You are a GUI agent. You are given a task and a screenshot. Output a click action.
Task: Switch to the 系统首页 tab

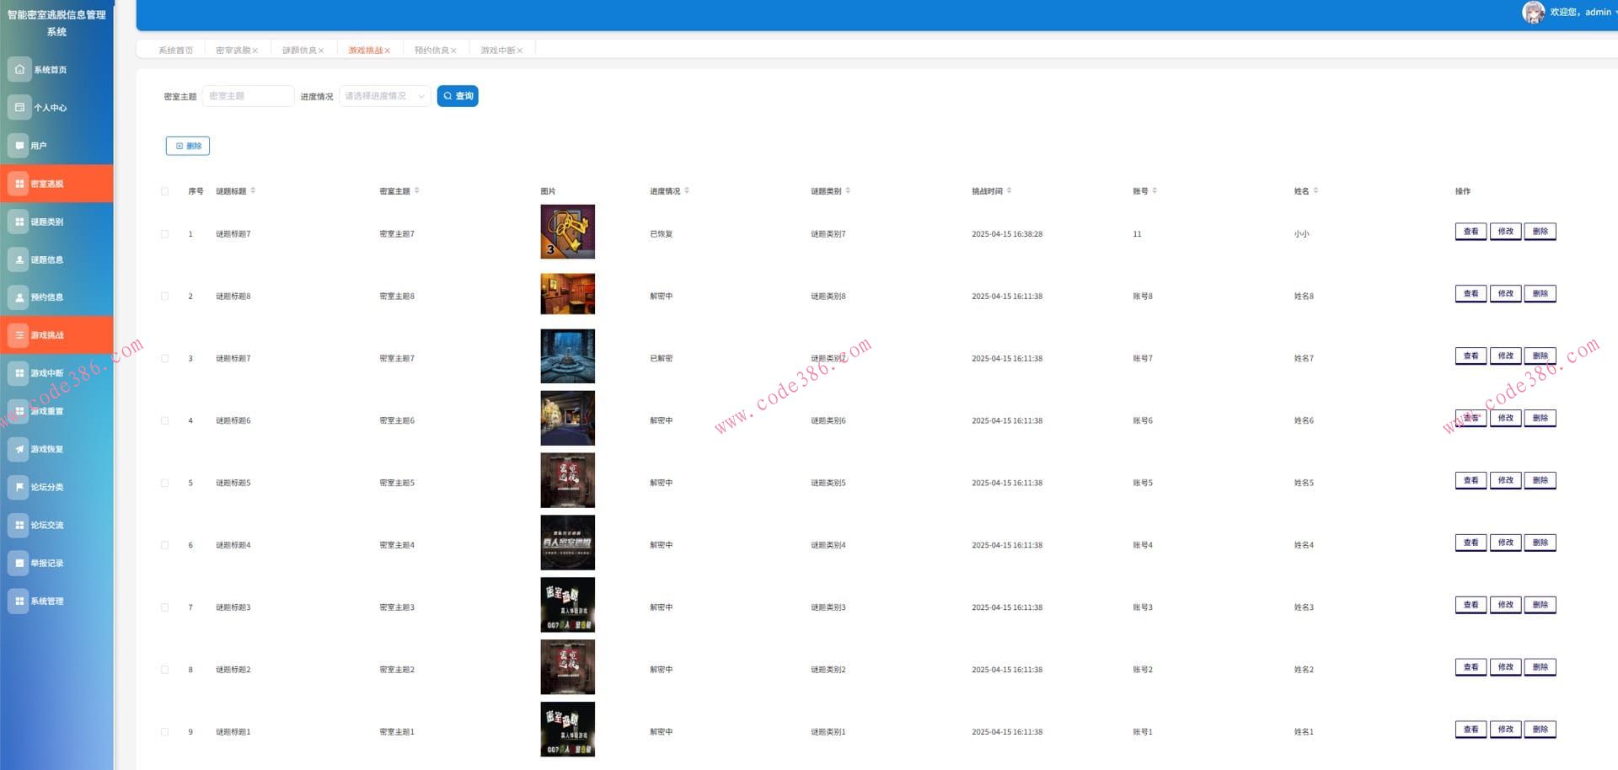click(x=175, y=51)
